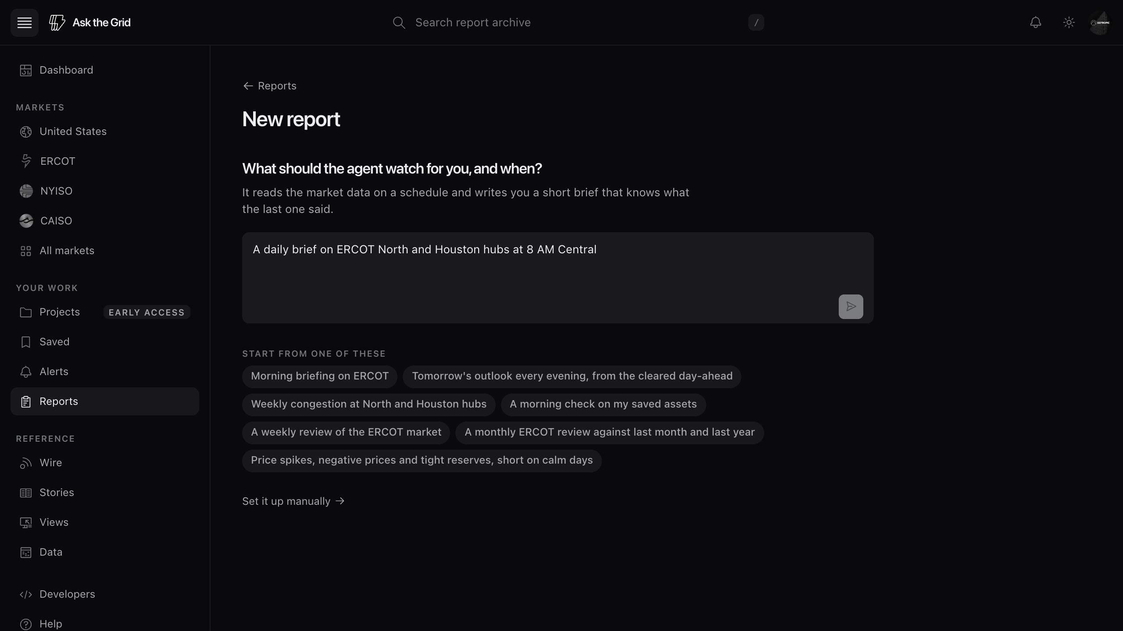Click Set it up manually link
The image size is (1123, 631).
(293, 501)
